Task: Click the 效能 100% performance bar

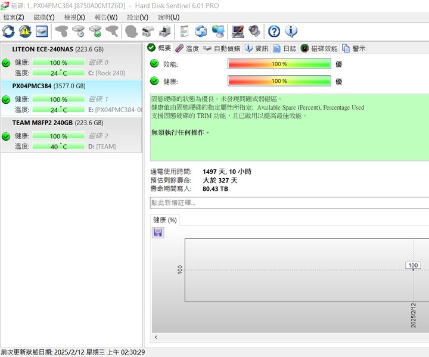Action: tap(279, 64)
